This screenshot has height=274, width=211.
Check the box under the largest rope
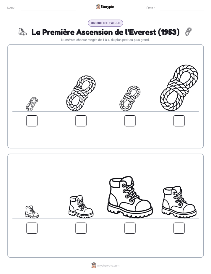(179, 121)
